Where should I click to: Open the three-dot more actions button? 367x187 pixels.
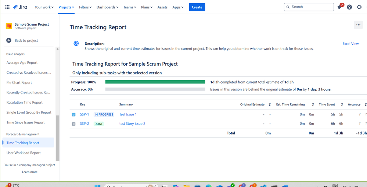coord(358,25)
